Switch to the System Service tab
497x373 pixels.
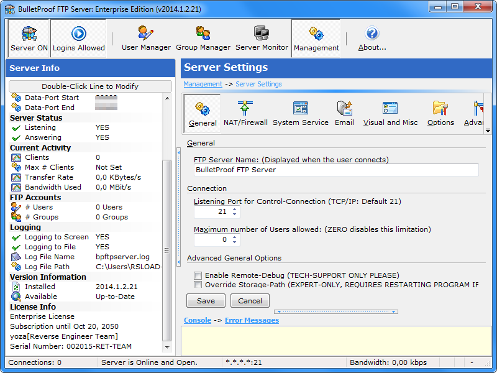[x=301, y=114]
